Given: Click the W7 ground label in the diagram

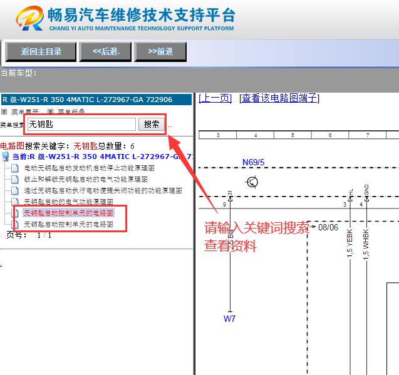Looking at the screenshot, I should (x=229, y=319).
